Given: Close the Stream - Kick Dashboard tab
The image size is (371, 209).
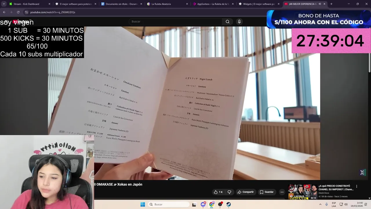Looking at the screenshot, I should coord(49,4).
